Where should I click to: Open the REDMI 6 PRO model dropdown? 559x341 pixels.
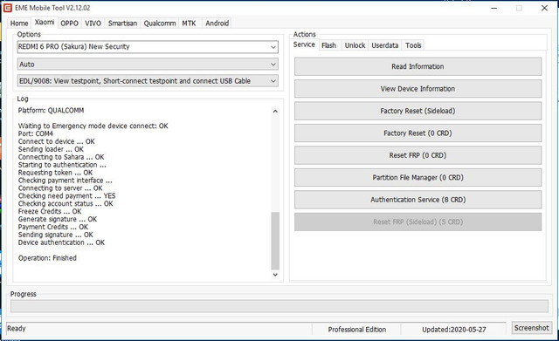[148, 47]
